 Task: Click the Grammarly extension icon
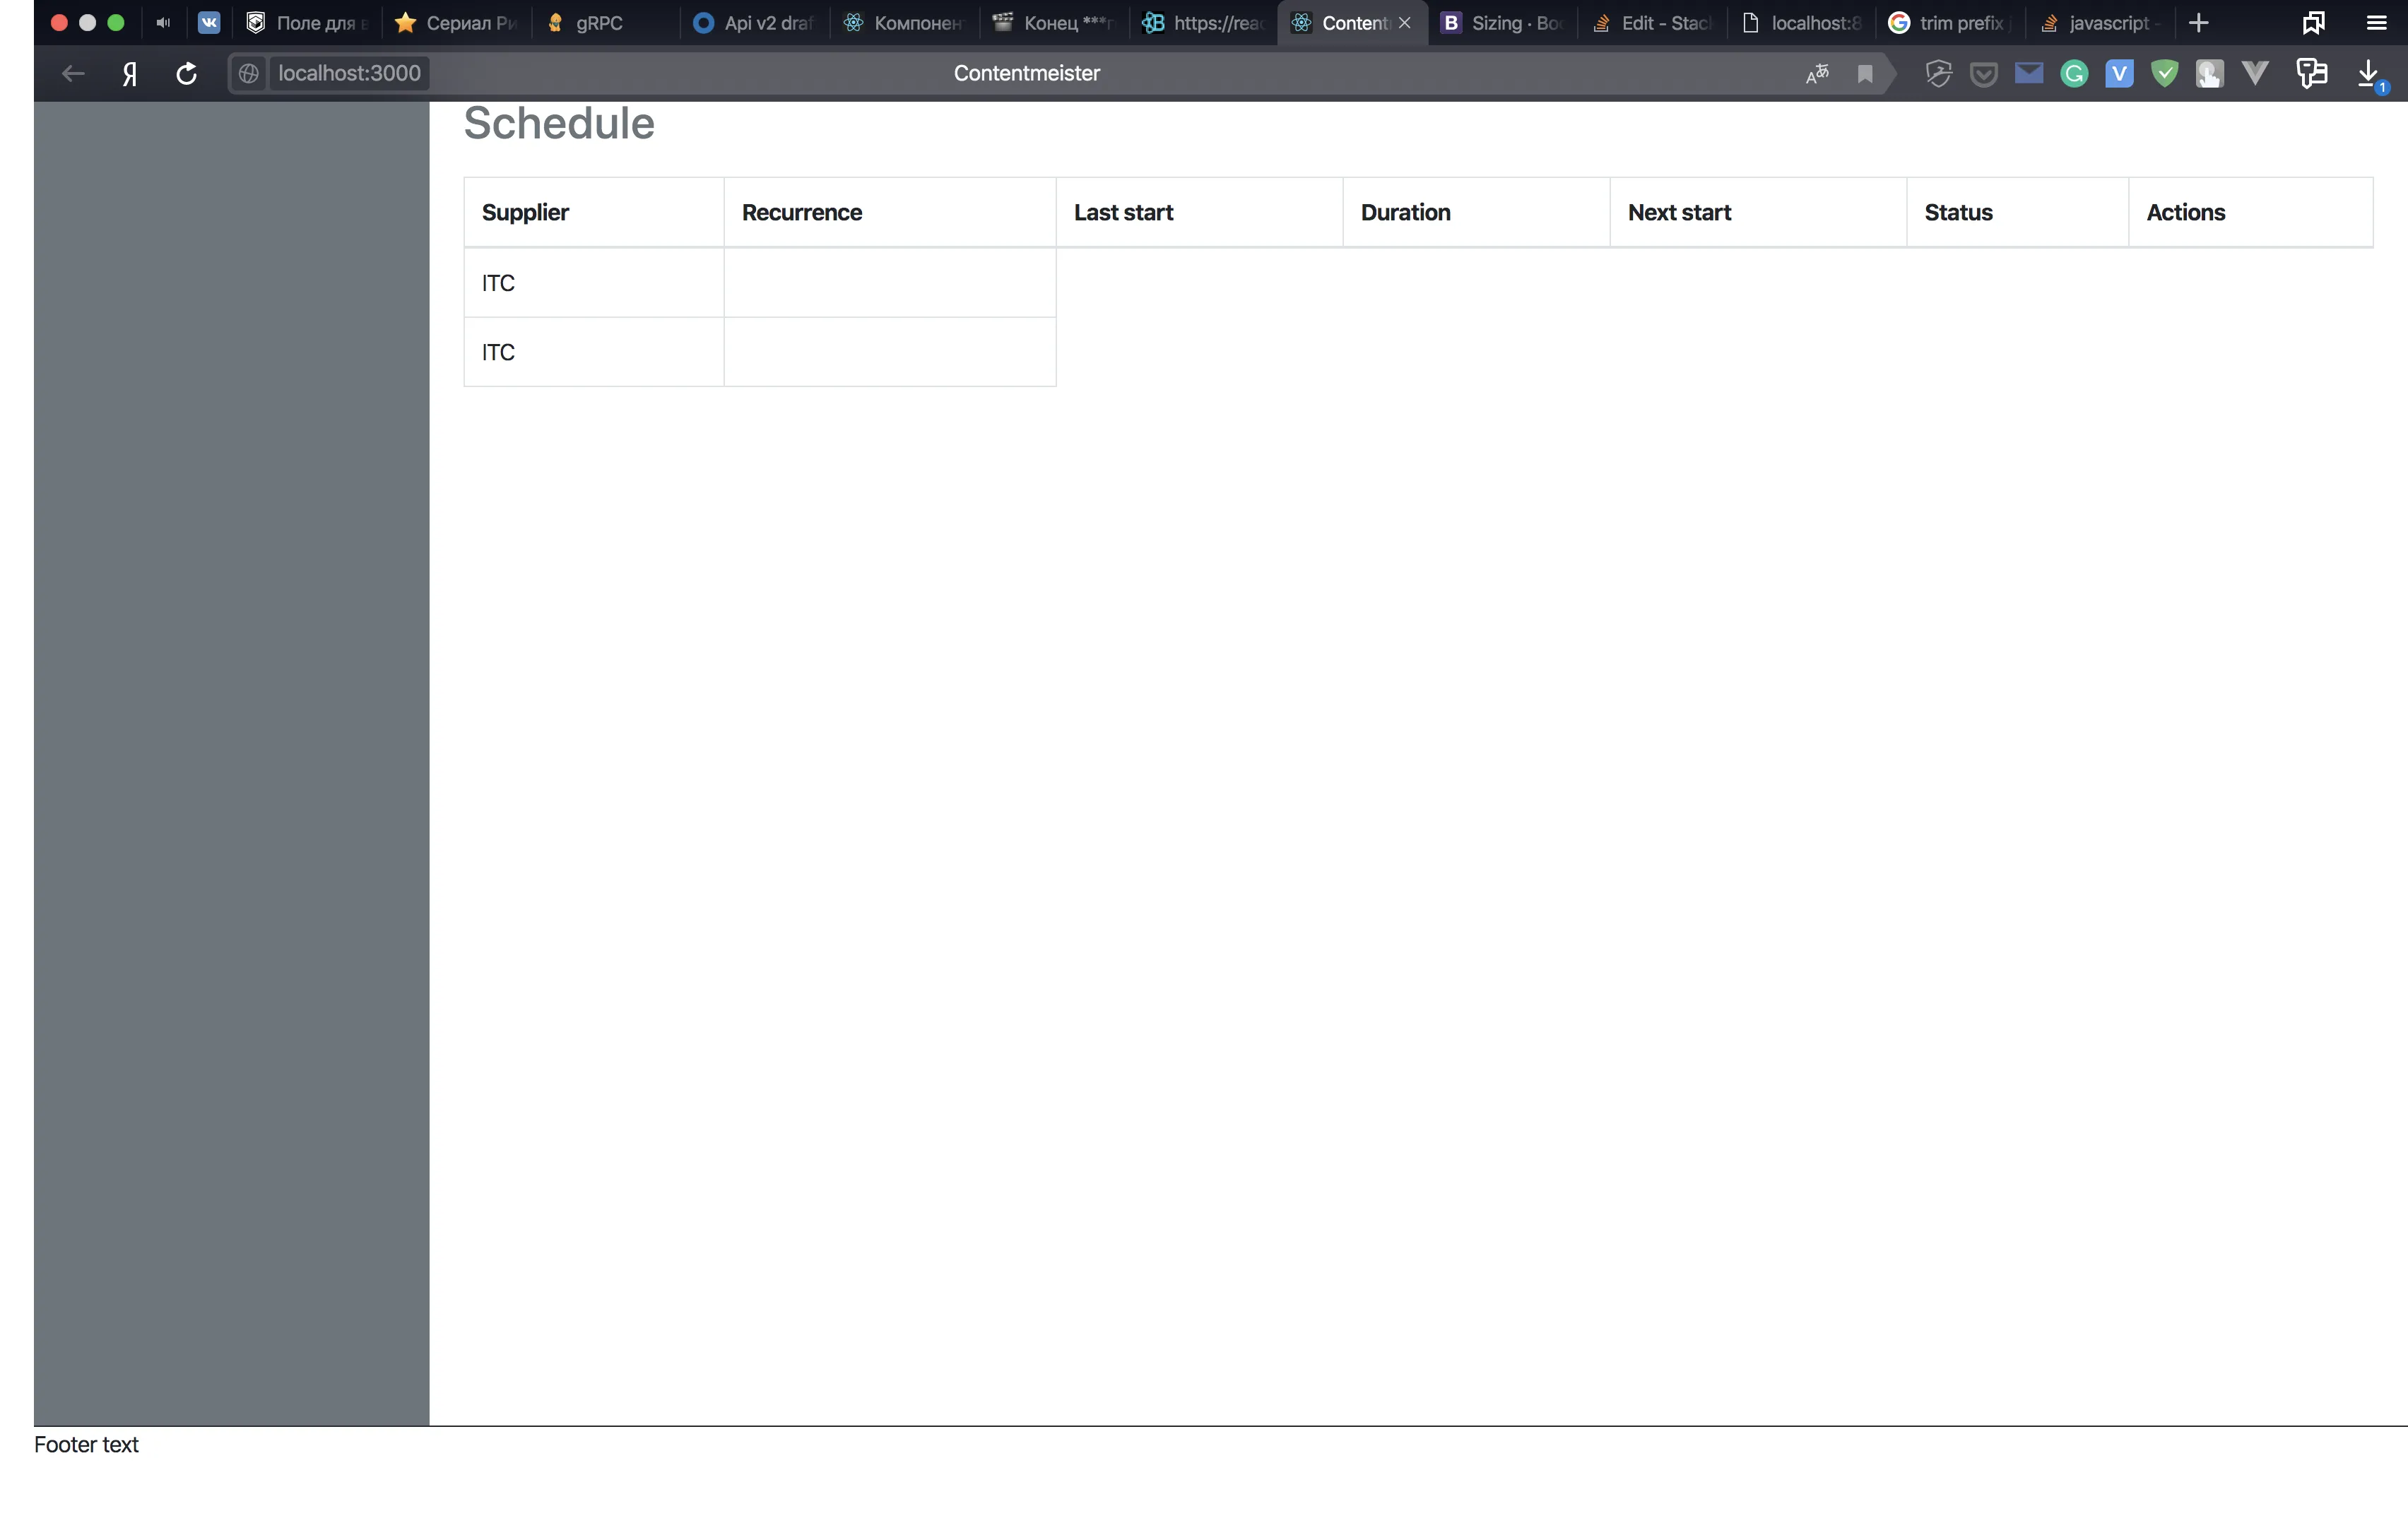pos(2075,74)
